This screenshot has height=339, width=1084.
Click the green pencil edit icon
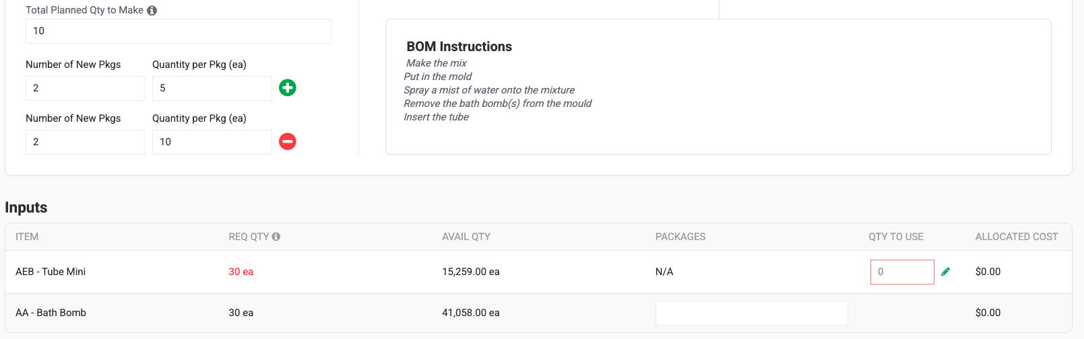click(946, 272)
